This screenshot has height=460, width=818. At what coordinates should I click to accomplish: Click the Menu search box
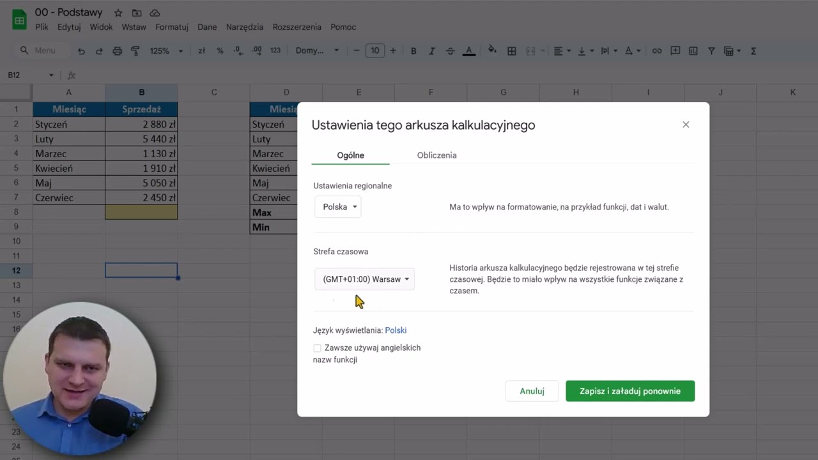coord(43,50)
